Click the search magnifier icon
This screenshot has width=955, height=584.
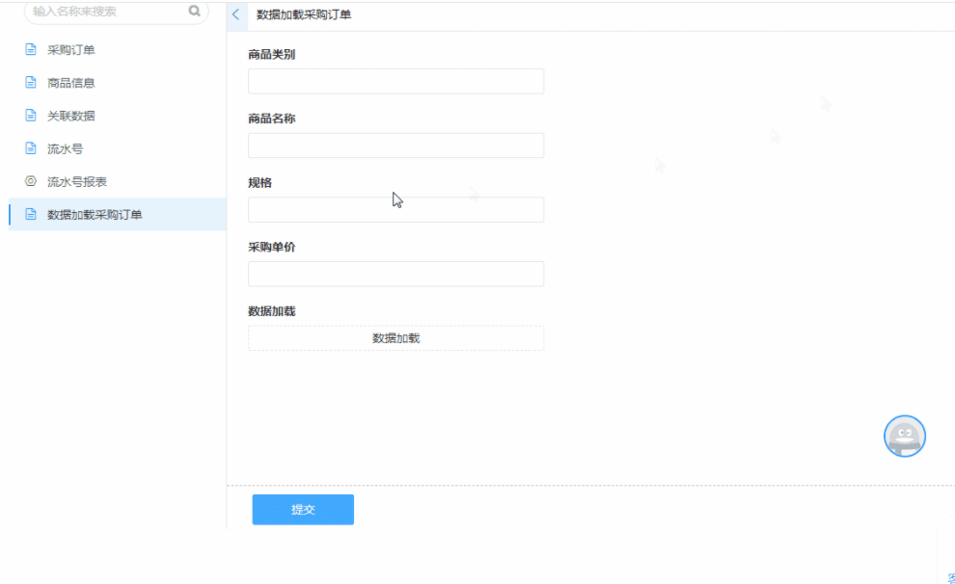(194, 12)
